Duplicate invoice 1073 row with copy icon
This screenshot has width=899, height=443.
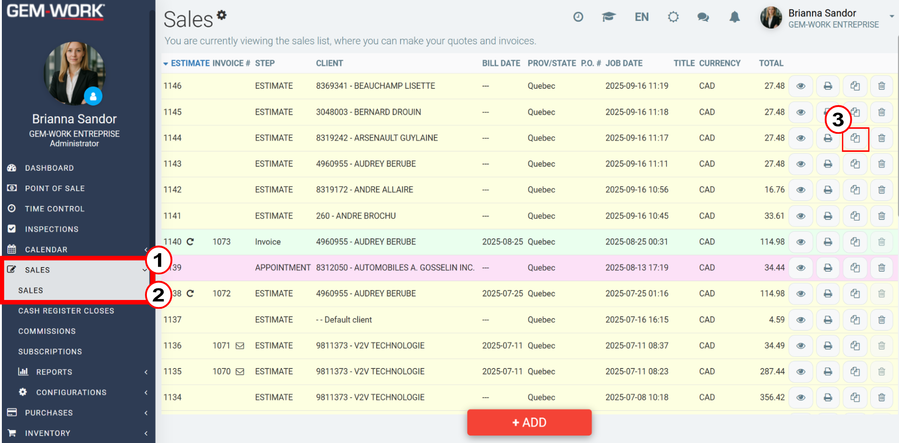tap(855, 242)
